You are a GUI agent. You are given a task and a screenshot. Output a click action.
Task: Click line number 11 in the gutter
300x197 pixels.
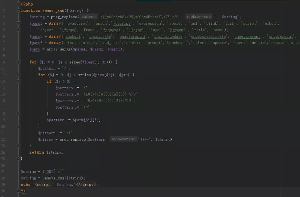(3, 68)
